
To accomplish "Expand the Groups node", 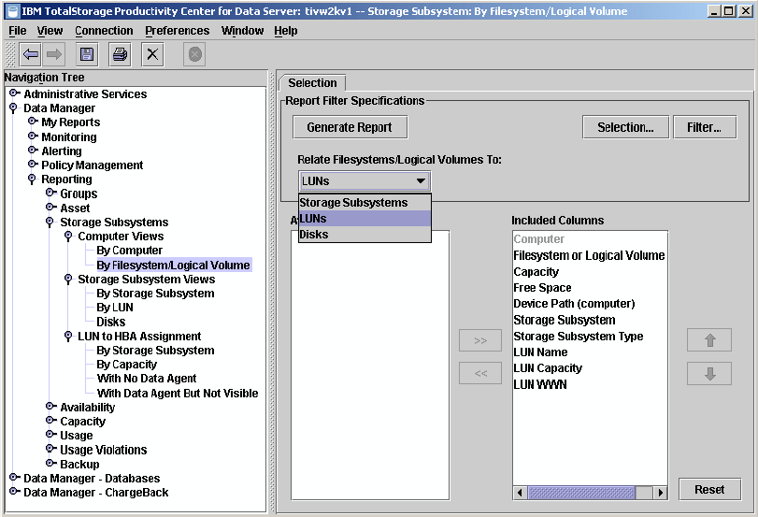I will click(50, 193).
